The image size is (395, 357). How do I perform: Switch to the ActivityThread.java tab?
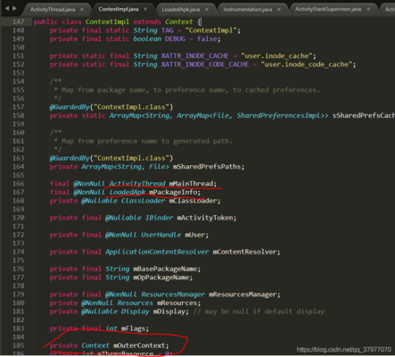tap(53, 10)
